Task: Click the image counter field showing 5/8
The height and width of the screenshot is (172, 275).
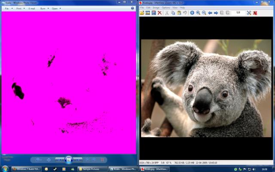Action: click(x=238, y=13)
